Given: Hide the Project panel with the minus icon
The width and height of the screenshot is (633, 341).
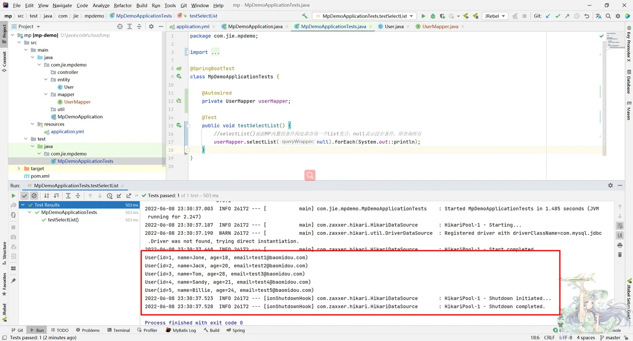Looking at the screenshot, I should (x=161, y=27).
